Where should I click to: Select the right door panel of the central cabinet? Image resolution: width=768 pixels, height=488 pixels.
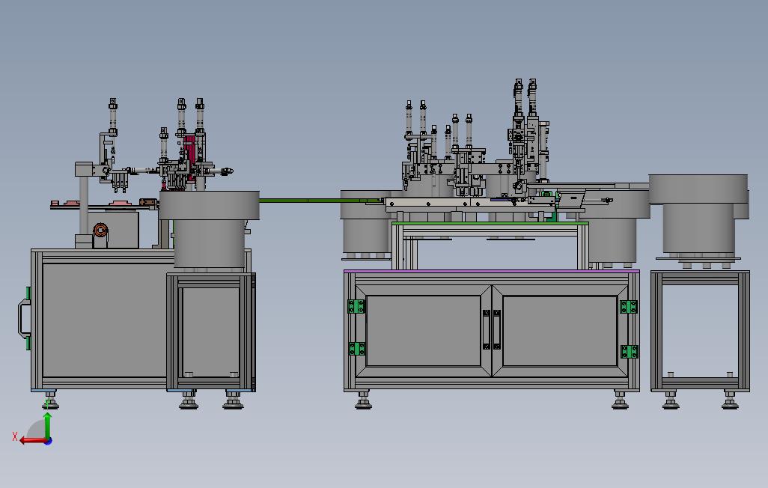pyautogui.click(x=560, y=331)
